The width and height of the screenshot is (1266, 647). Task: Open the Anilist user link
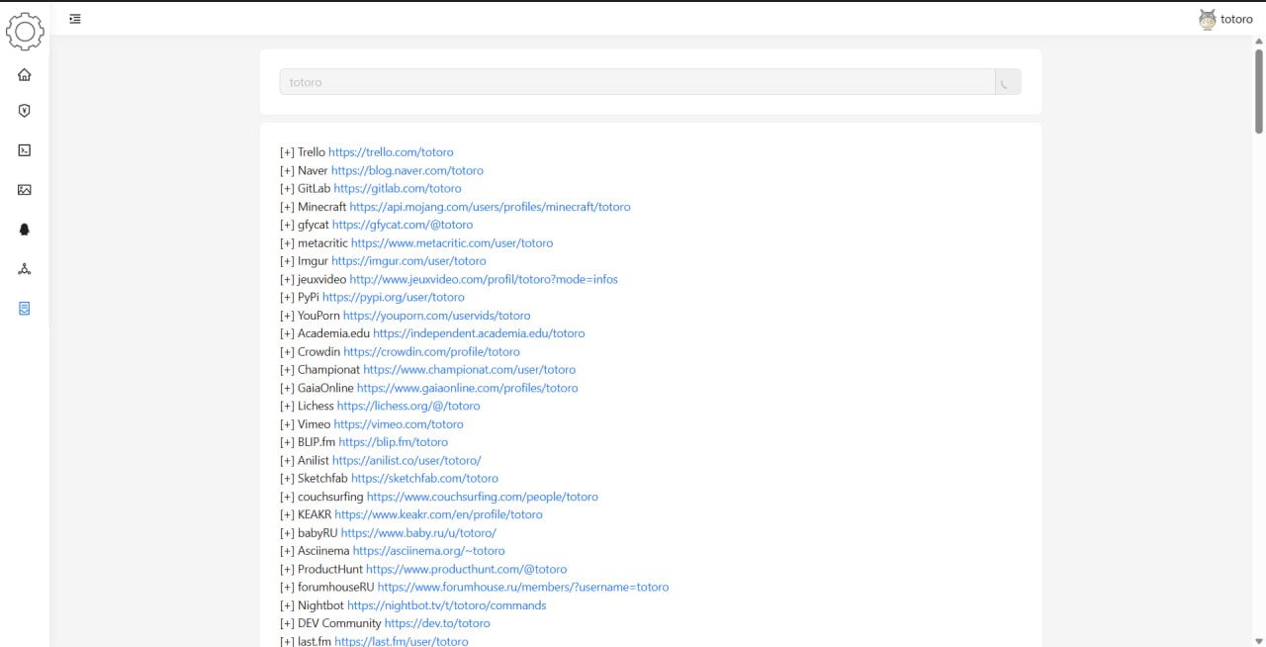pos(407,460)
